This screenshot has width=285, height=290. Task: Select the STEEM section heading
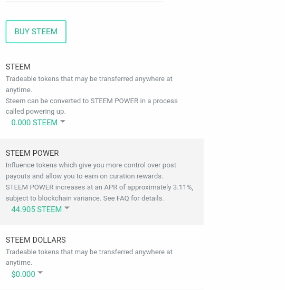(18, 67)
